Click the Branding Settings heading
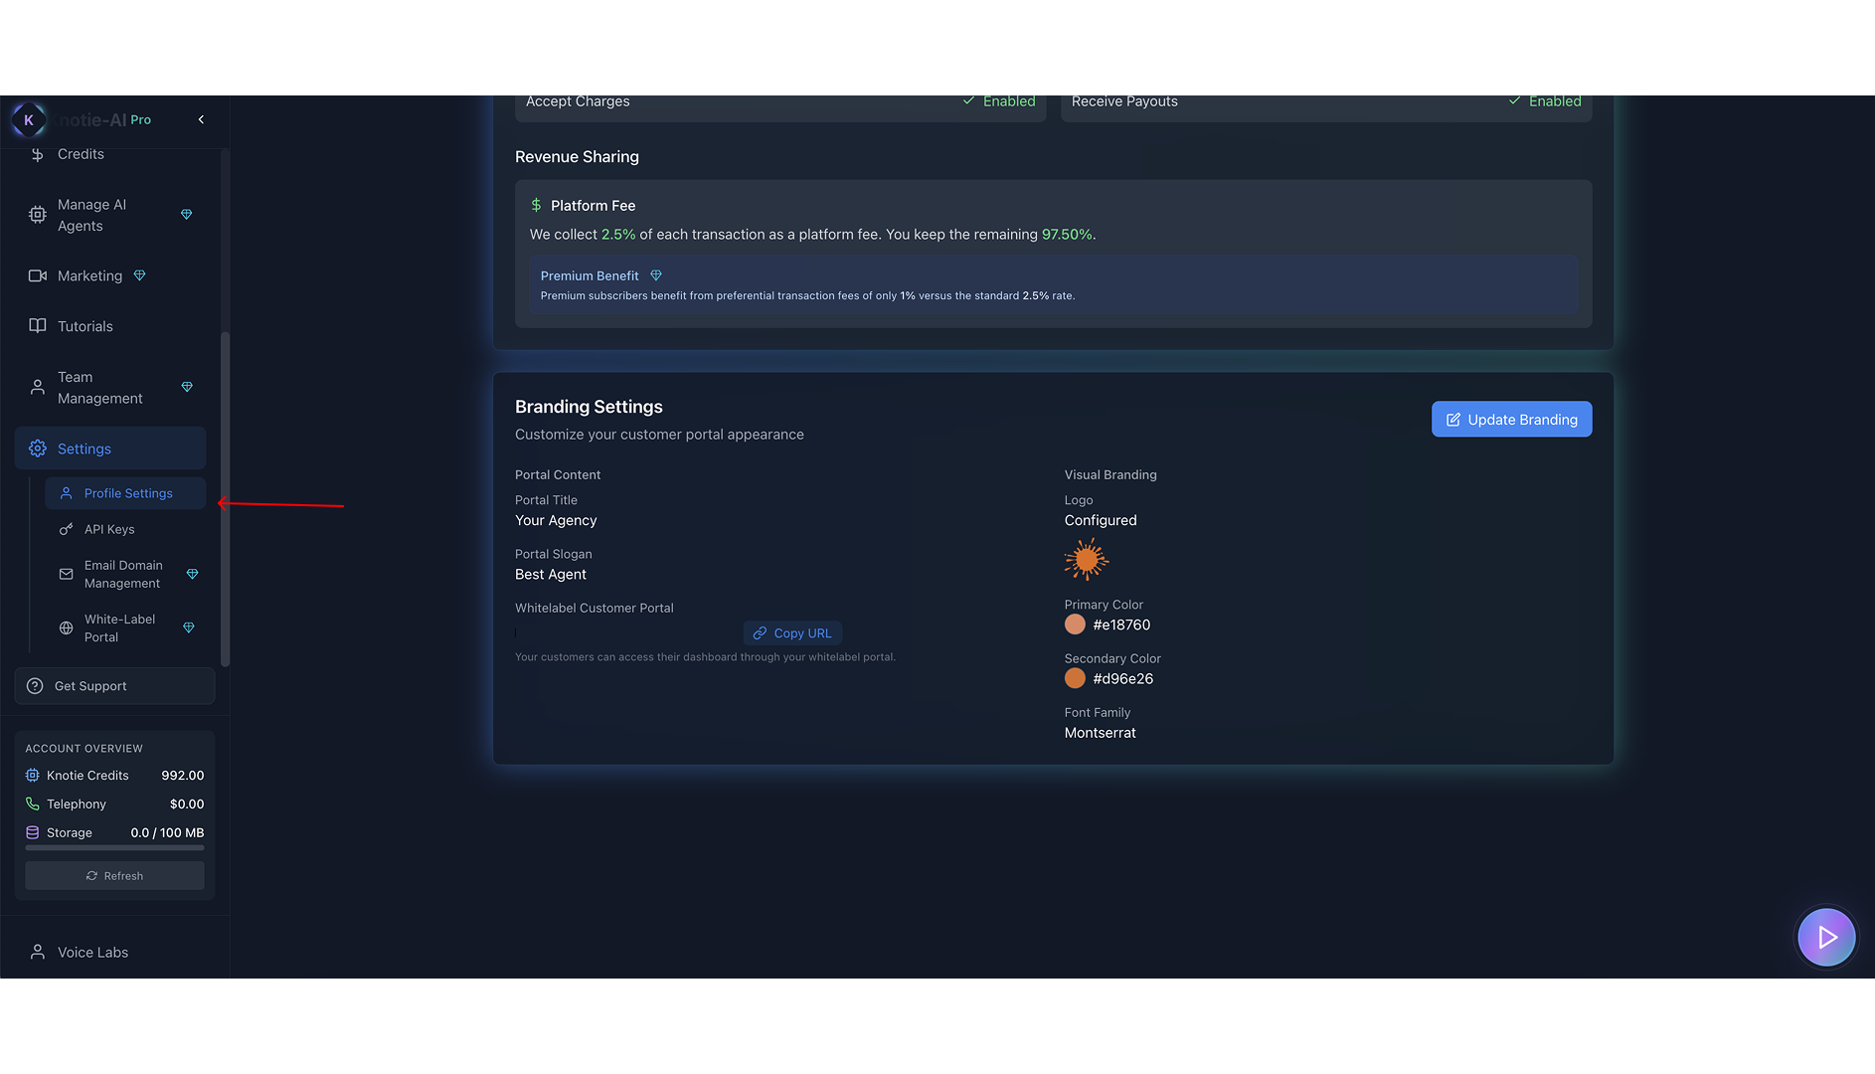The image size is (1875, 1074). 589,407
